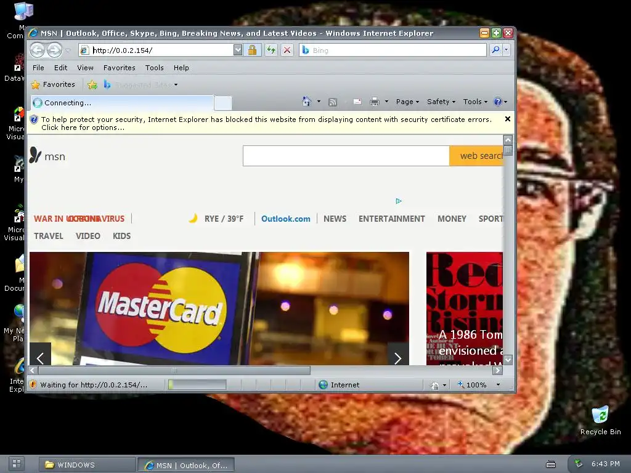The height and width of the screenshot is (473, 631).
Task: Click the Add to Favorites Bar star icon
Action: [92, 84]
